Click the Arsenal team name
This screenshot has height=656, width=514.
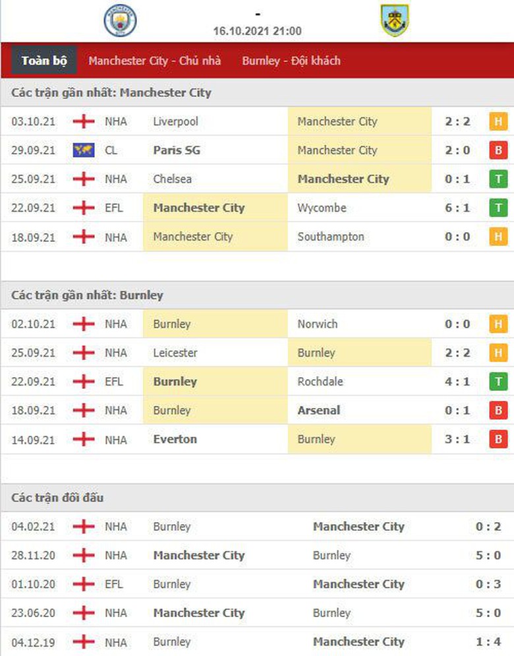pos(319,410)
